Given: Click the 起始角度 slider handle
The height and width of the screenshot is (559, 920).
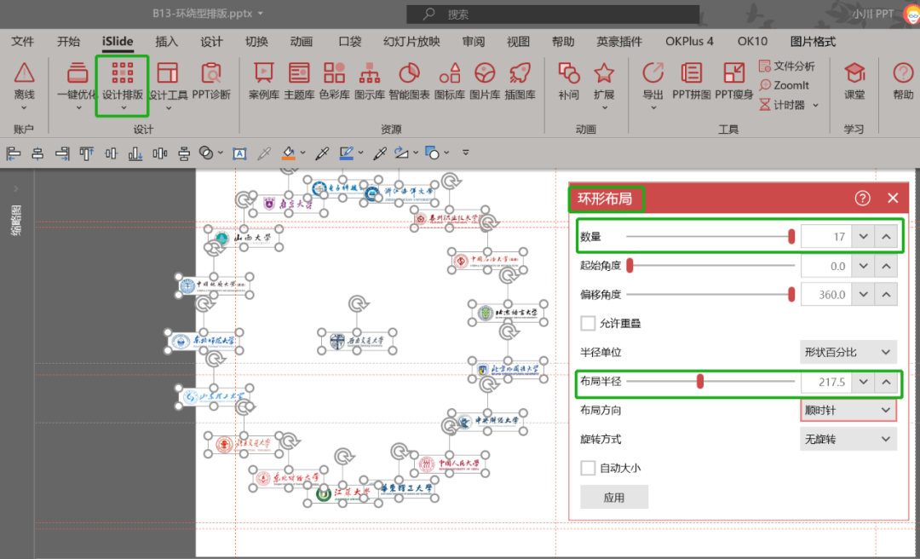Looking at the screenshot, I should click(630, 265).
